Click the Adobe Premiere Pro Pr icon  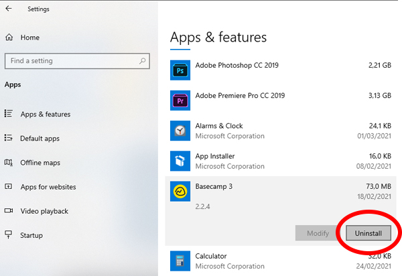point(180,100)
